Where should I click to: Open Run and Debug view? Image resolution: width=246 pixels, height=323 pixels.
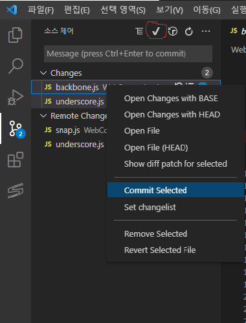pyautogui.click(x=16, y=97)
